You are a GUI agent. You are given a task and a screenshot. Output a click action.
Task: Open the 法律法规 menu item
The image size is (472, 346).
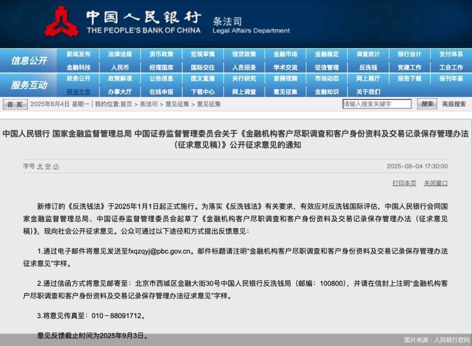(x=120, y=54)
